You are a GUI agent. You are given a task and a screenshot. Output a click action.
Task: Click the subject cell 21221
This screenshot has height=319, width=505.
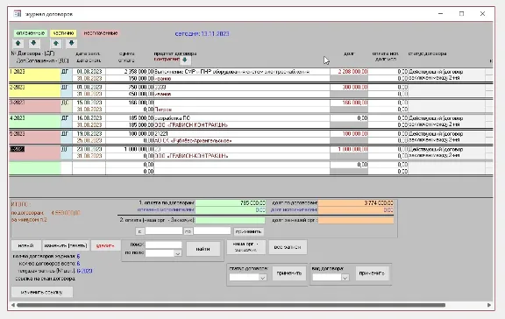point(242,133)
